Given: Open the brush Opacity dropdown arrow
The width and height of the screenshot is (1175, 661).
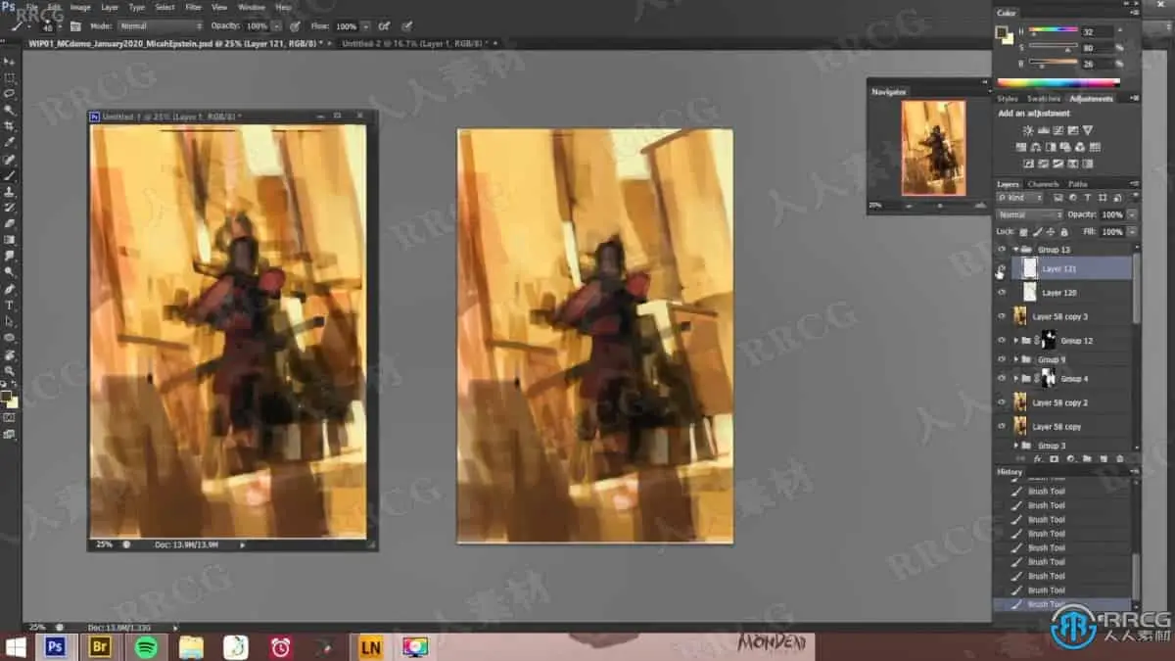Looking at the screenshot, I should coord(276,25).
